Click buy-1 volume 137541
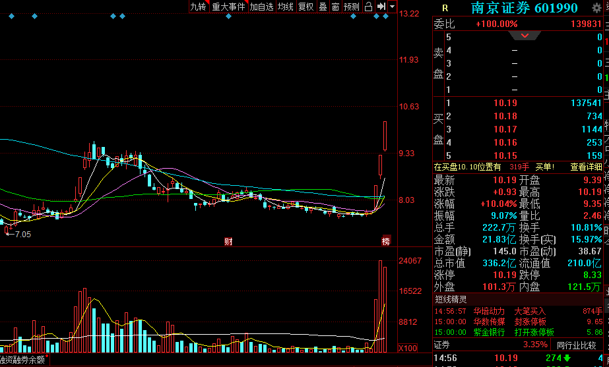Screen dimensions: 609x367 pyautogui.click(x=587, y=103)
